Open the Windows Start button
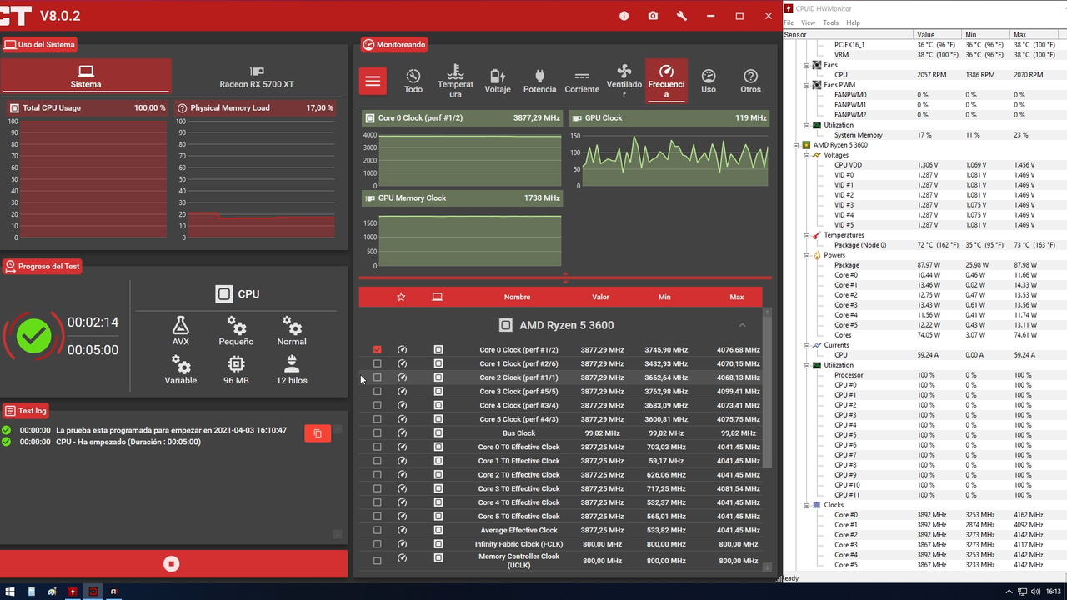The width and height of the screenshot is (1067, 600). point(12,592)
